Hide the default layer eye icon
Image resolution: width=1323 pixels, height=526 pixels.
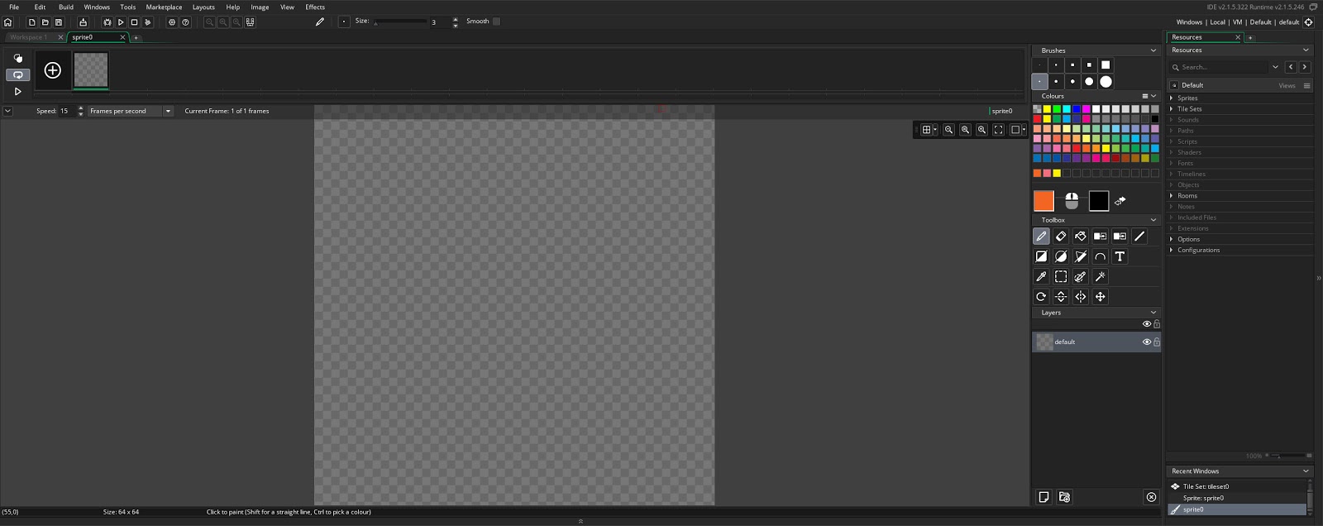tap(1147, 342)
